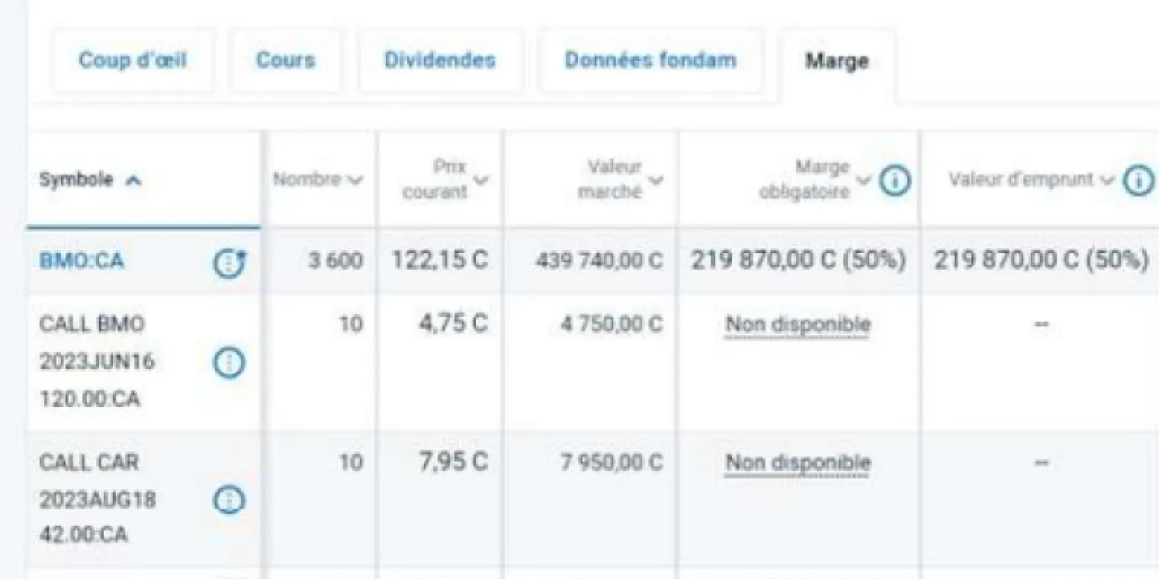Select the Dividendes tab
Image resolution: width=1159 pixels, height=580 pixels.
point(440,60)
